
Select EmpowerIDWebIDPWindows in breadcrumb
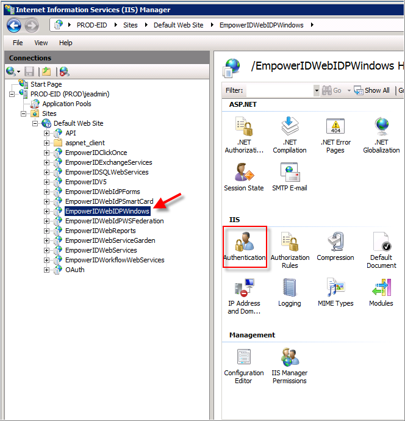tap(262, 25)
